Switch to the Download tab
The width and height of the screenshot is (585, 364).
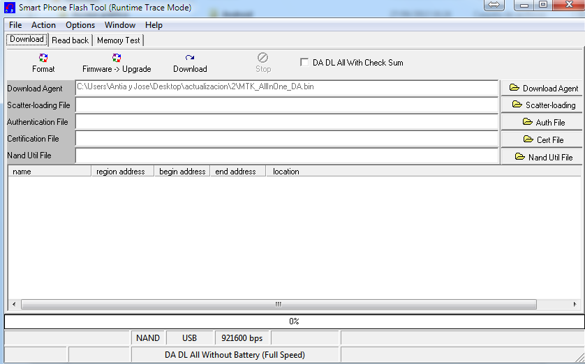(x=27, y=39)
